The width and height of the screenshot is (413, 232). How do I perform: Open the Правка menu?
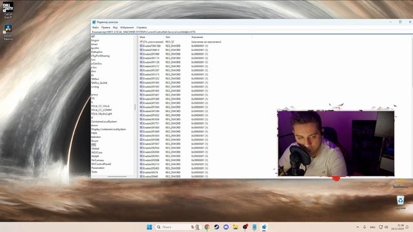[106, 27]
